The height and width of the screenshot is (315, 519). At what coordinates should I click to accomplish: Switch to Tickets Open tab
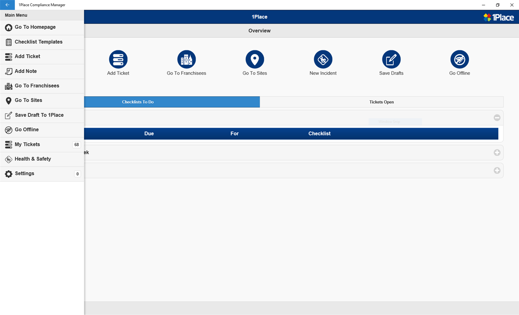pyautogui.click(x=382, y=102)
